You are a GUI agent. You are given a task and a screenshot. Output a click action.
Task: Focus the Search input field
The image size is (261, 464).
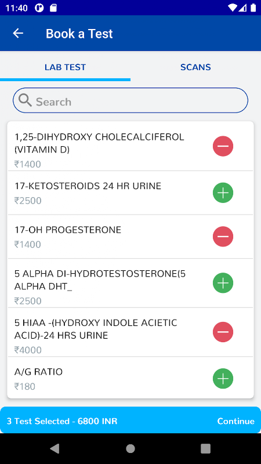[130, 100]
